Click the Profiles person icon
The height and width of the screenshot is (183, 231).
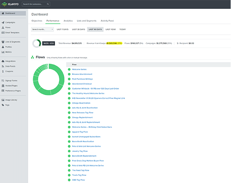(3, 47)
